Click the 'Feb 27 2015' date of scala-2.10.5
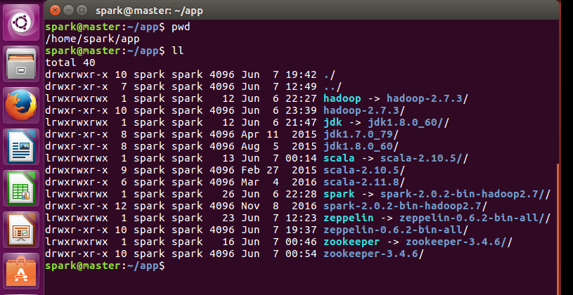Screen dimensions: 573x295 click(279, 170)
